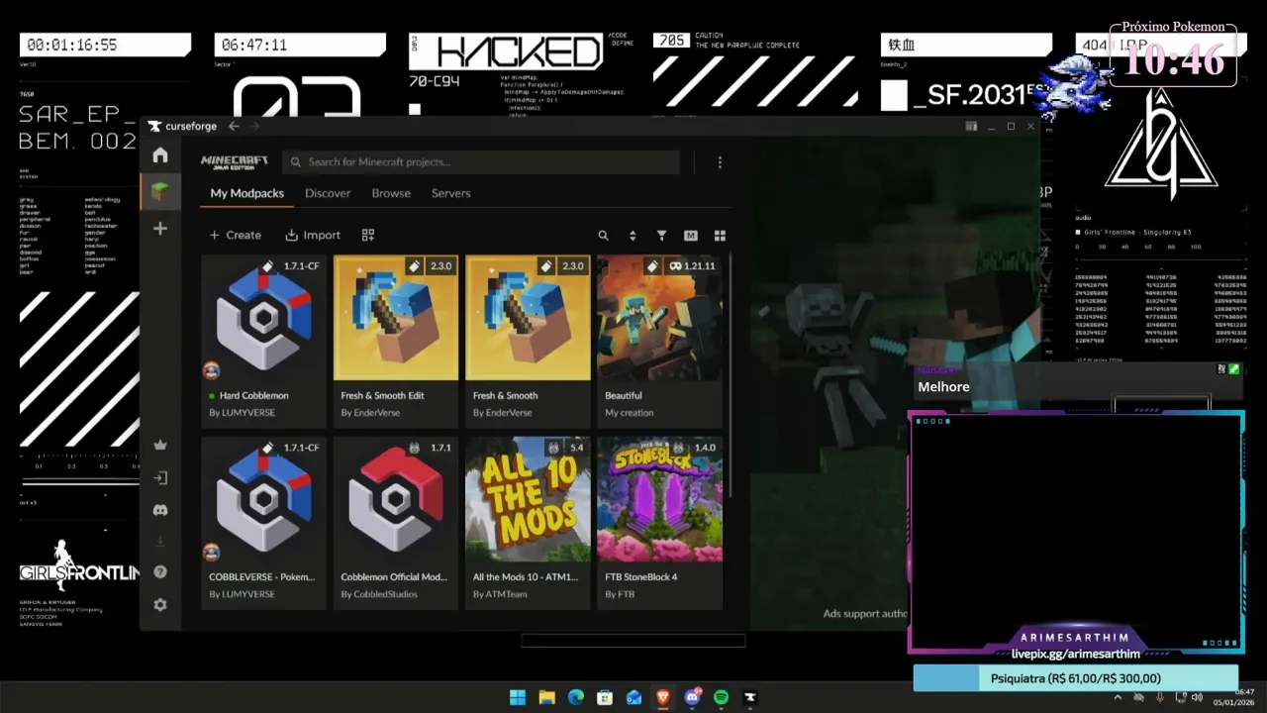The image size is (1267, 713).
Task: Add a game with the sidebar plus icon
Action: 160,229
